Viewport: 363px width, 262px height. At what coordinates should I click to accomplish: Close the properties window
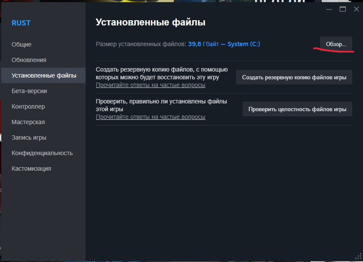357,9
